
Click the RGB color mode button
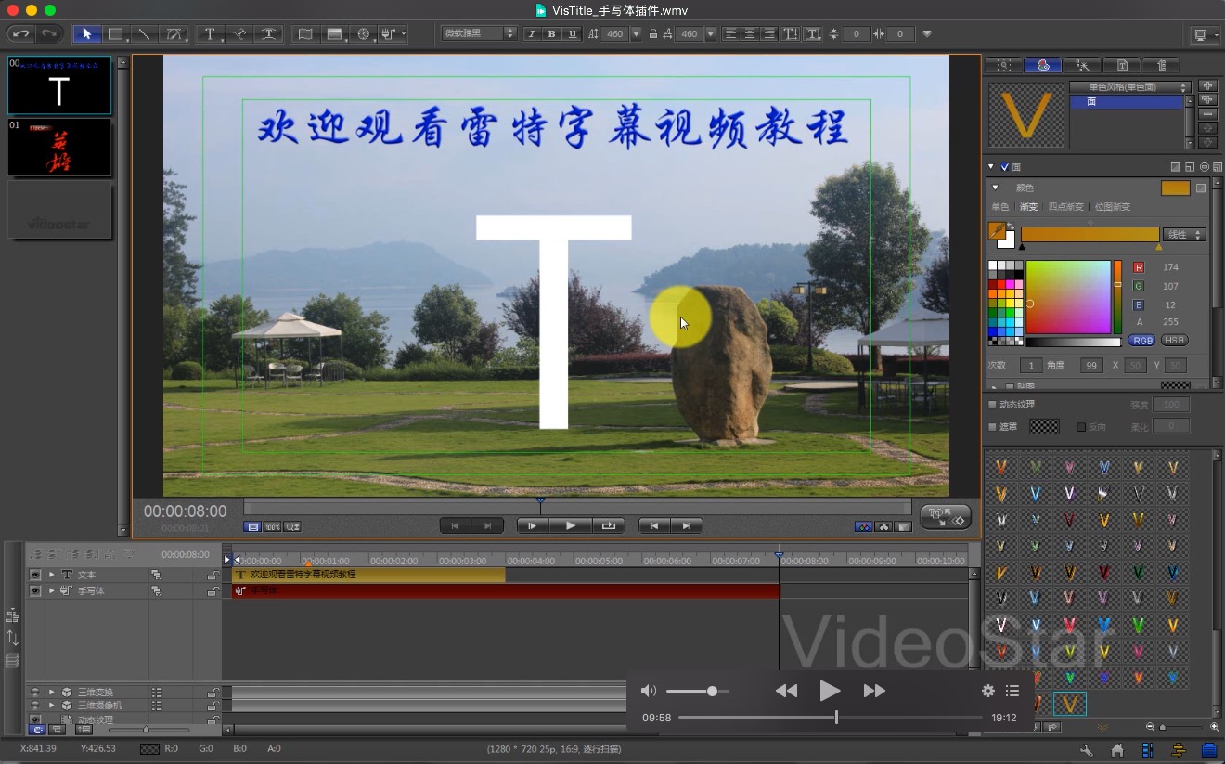tap(1141, 341)
